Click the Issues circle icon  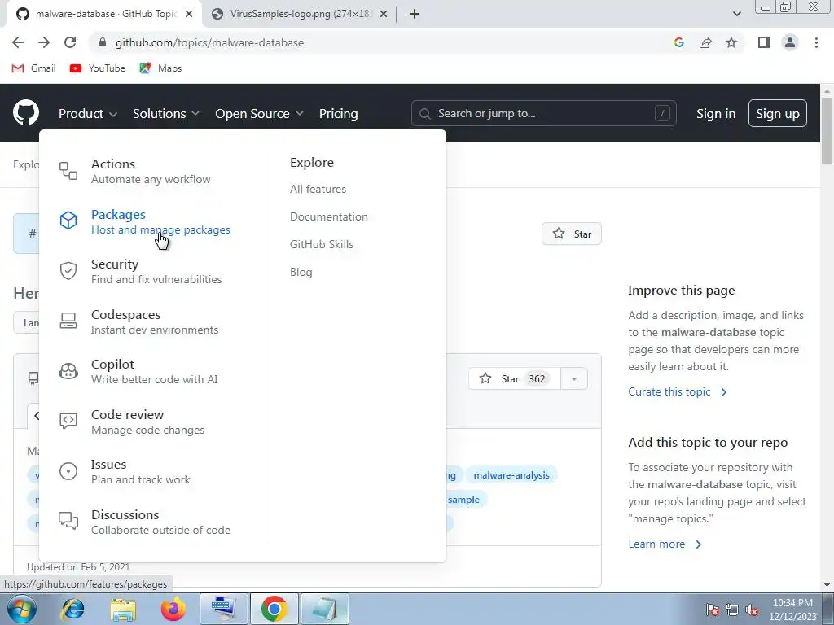point(68,471)
